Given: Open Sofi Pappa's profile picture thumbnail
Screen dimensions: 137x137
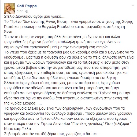Looking at the screenshot, I should pos(9,9).
